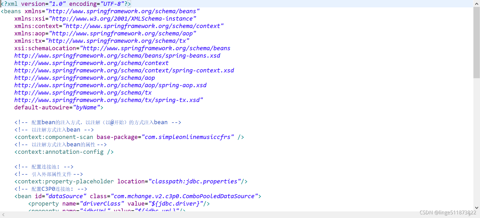Click the scroll down arrow of vertical scrollbar
The height and width of the screenshot is (218, 480).
tap(477, 208)
